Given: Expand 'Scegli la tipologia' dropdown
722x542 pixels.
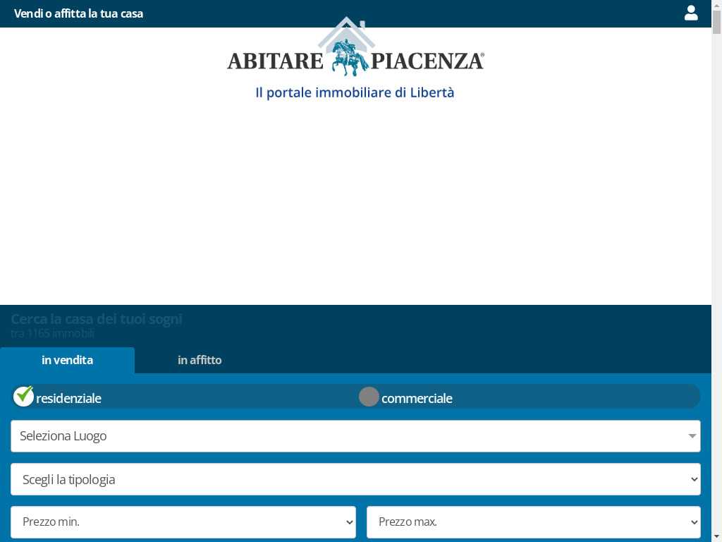Looking at the screenshot, I should (355, 479).
